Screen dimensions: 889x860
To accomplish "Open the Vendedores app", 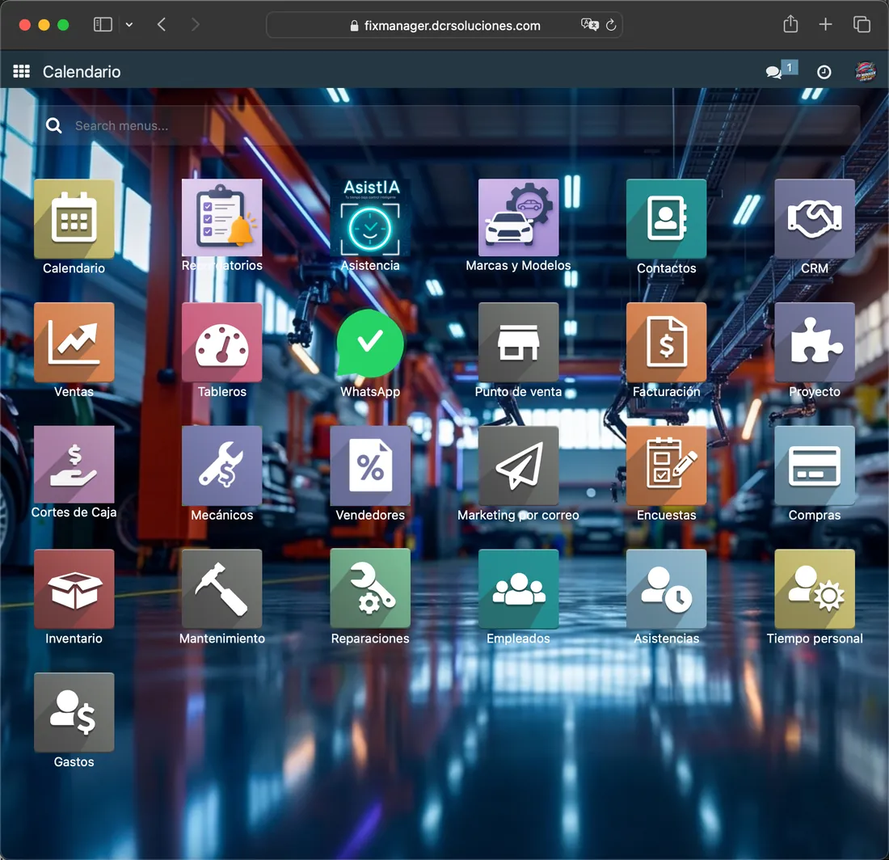I will pos(370,466).
